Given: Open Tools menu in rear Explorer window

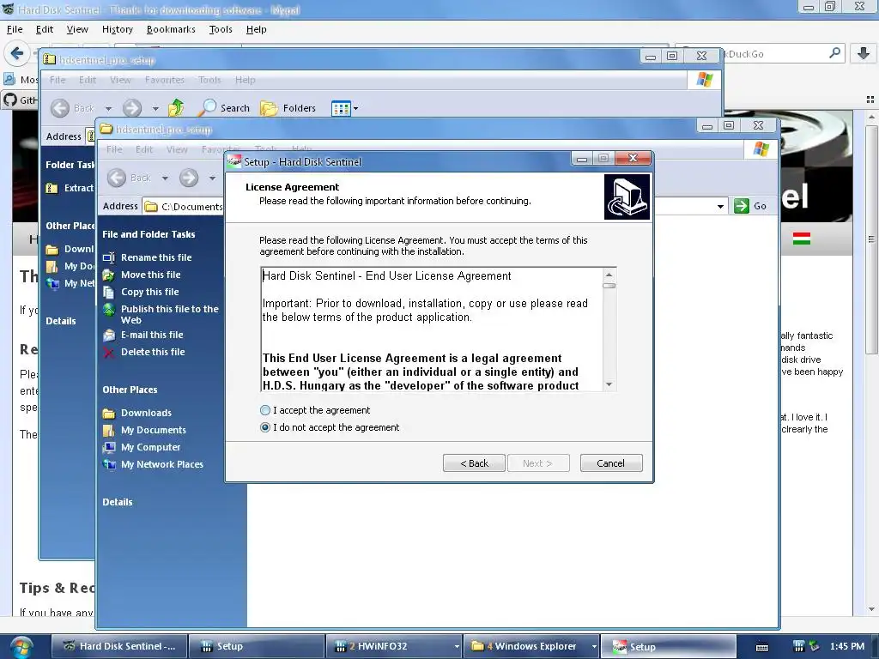Looking at the screenshot, I should click(x=209, y=80).
